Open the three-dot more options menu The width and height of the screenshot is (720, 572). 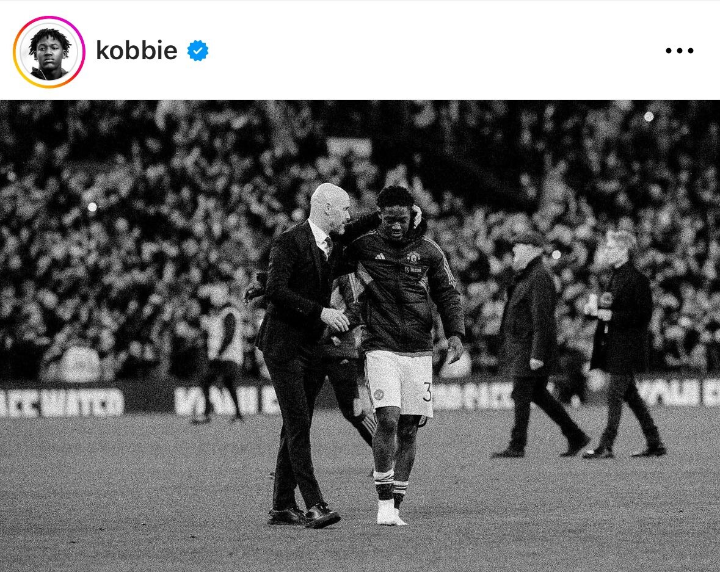[x=680, y=51]
